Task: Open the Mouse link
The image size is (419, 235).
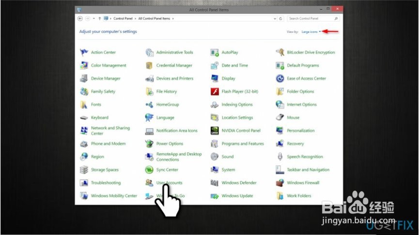Action: pos(293,117)
